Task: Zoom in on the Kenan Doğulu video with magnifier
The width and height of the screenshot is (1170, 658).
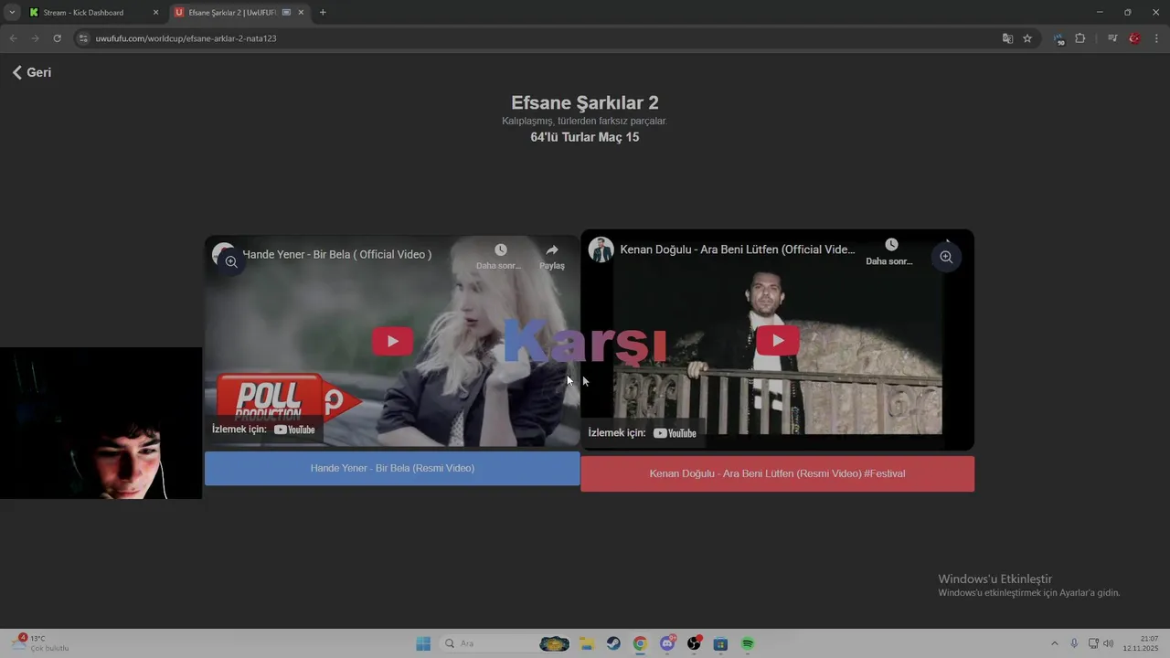Action: coord(946,257)
